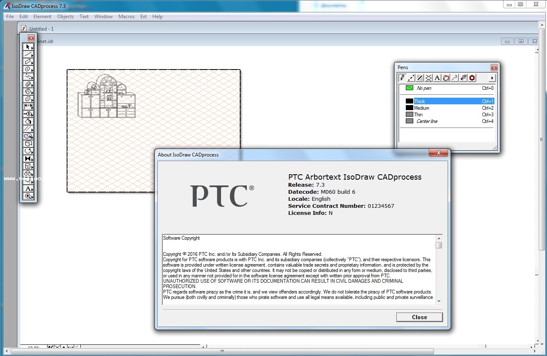Screen dimensions: 547x356
Task: Open the Objects menu
Action: point(65,17)
